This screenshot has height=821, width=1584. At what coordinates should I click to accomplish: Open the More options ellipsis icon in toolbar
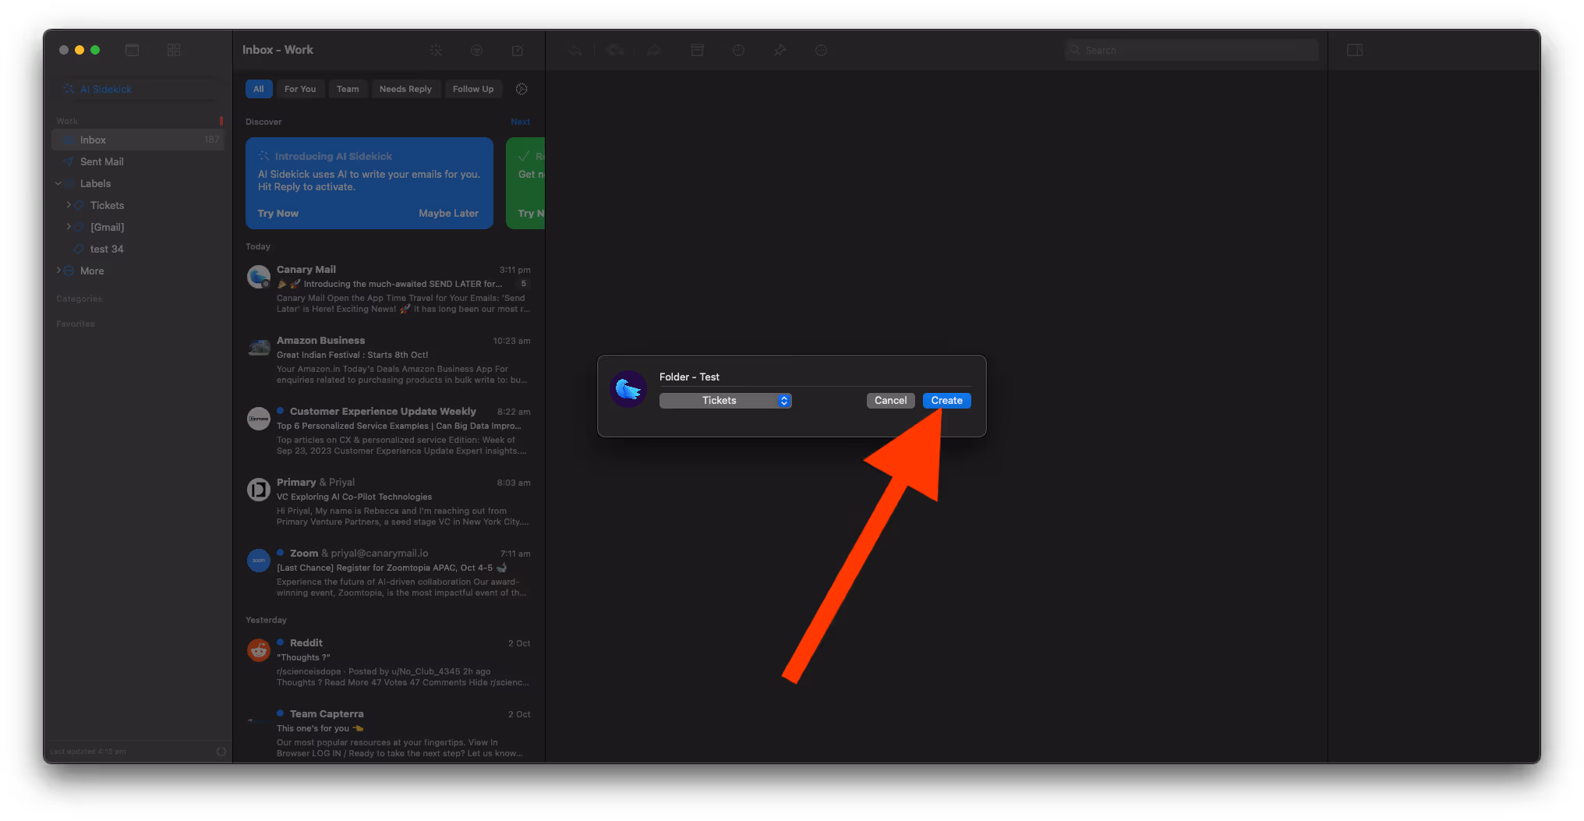pyautogui.click(x=821, y=50)
